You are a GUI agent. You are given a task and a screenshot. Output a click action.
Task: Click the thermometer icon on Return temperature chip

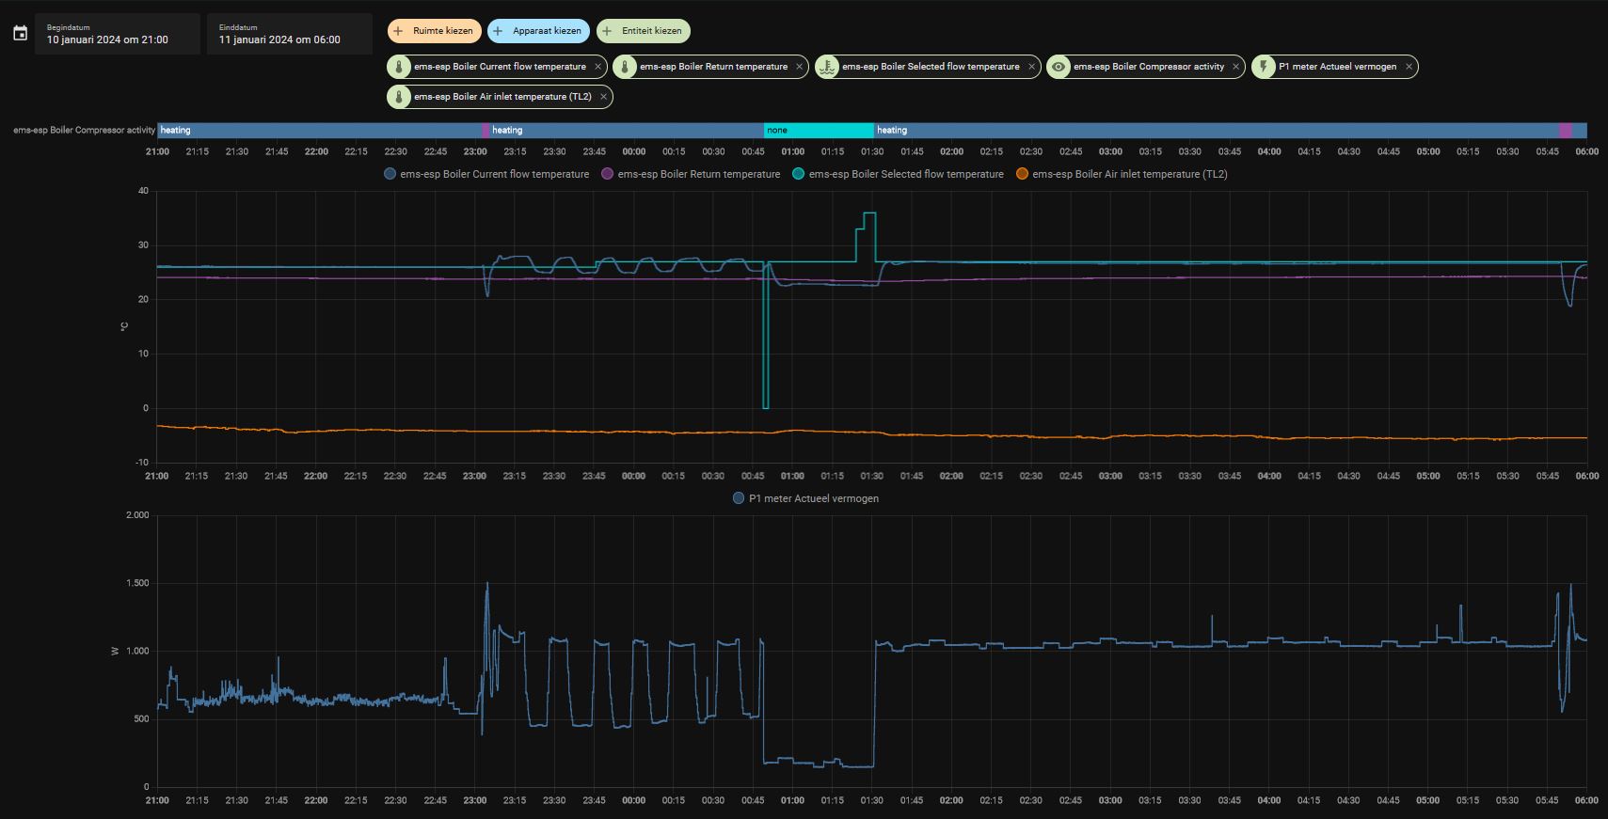pos(625,67)
